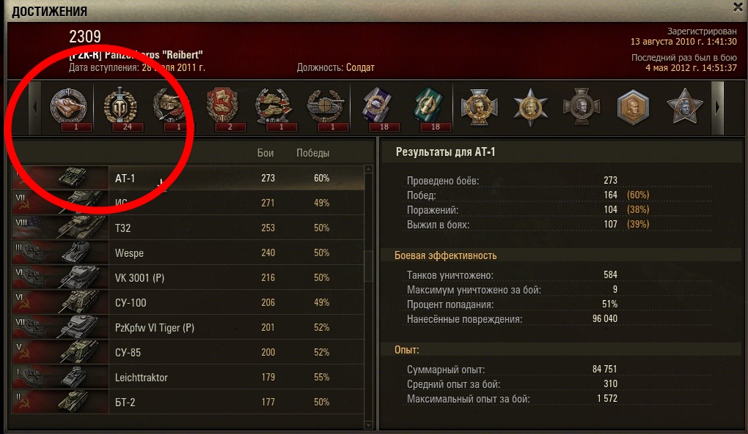This screenshot has height=434, width=748.
Task: Select the T32 row in the vehicle list
Action: coord(188,228)
